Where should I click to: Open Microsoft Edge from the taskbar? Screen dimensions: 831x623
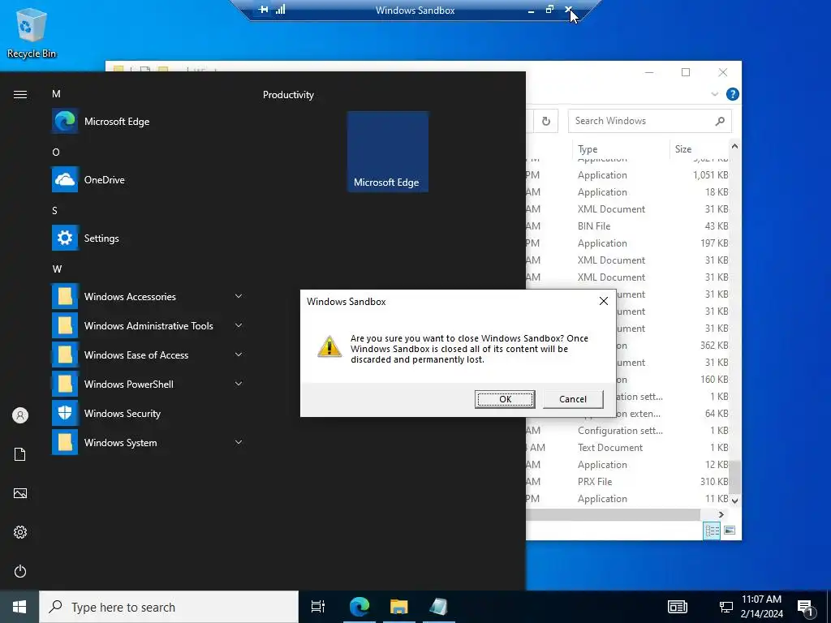pyautogui.click(x=360, y=607)
